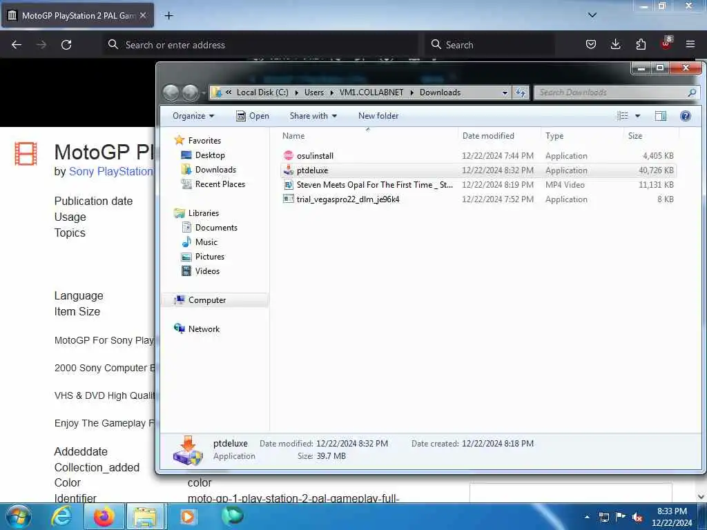Open Firefox extensions puzzle icon
Viewport: 707px width, 530px height.
click(641, 44)
